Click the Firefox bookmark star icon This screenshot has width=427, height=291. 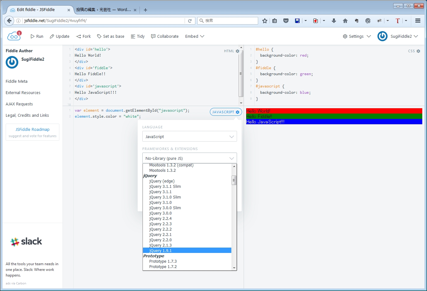[x=264, y=21]
